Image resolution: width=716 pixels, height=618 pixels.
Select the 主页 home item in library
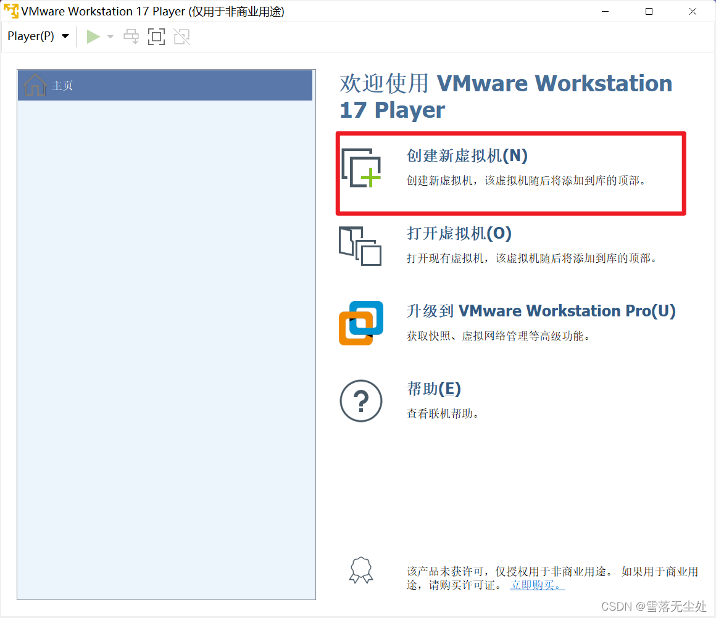(x=165, y=85)
